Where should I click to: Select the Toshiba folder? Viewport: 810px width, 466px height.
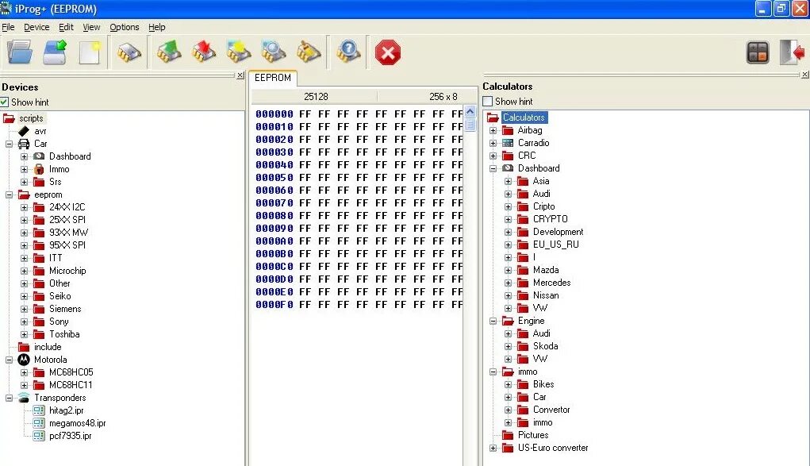[x=64, y=334]
